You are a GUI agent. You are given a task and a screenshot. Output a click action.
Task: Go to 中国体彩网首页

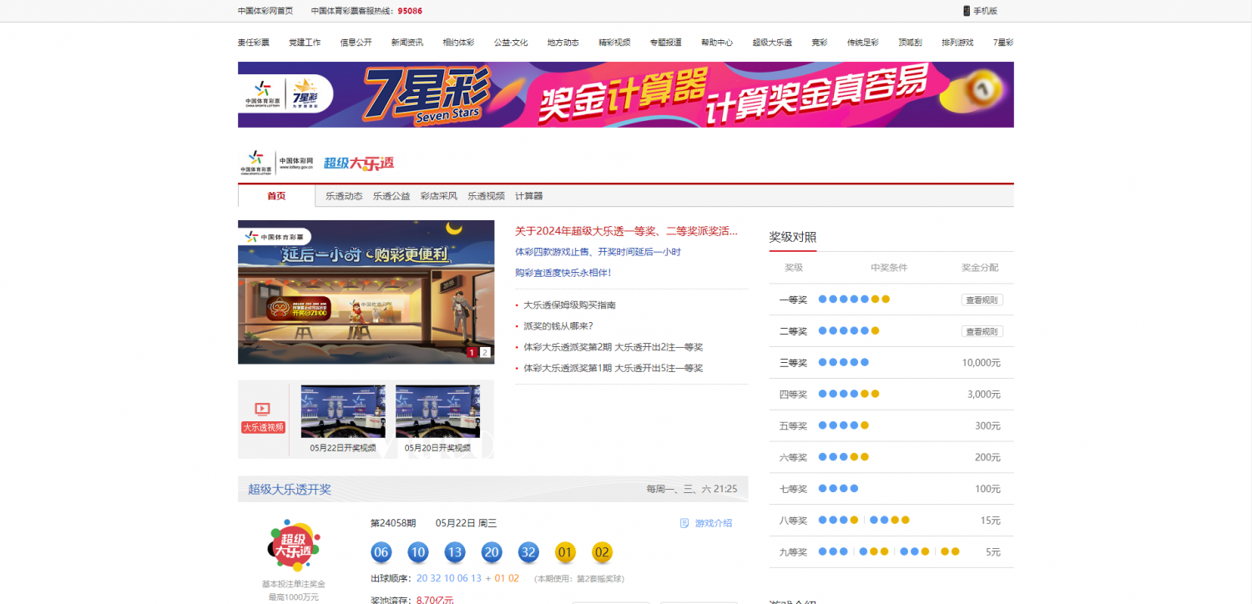point(265,11)
